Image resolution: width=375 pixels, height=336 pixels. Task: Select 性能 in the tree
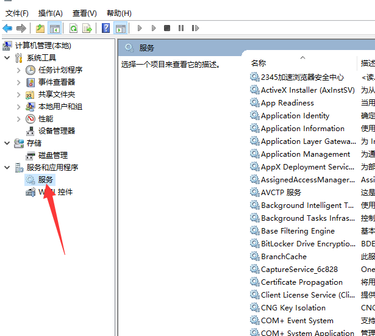(46, 119)
